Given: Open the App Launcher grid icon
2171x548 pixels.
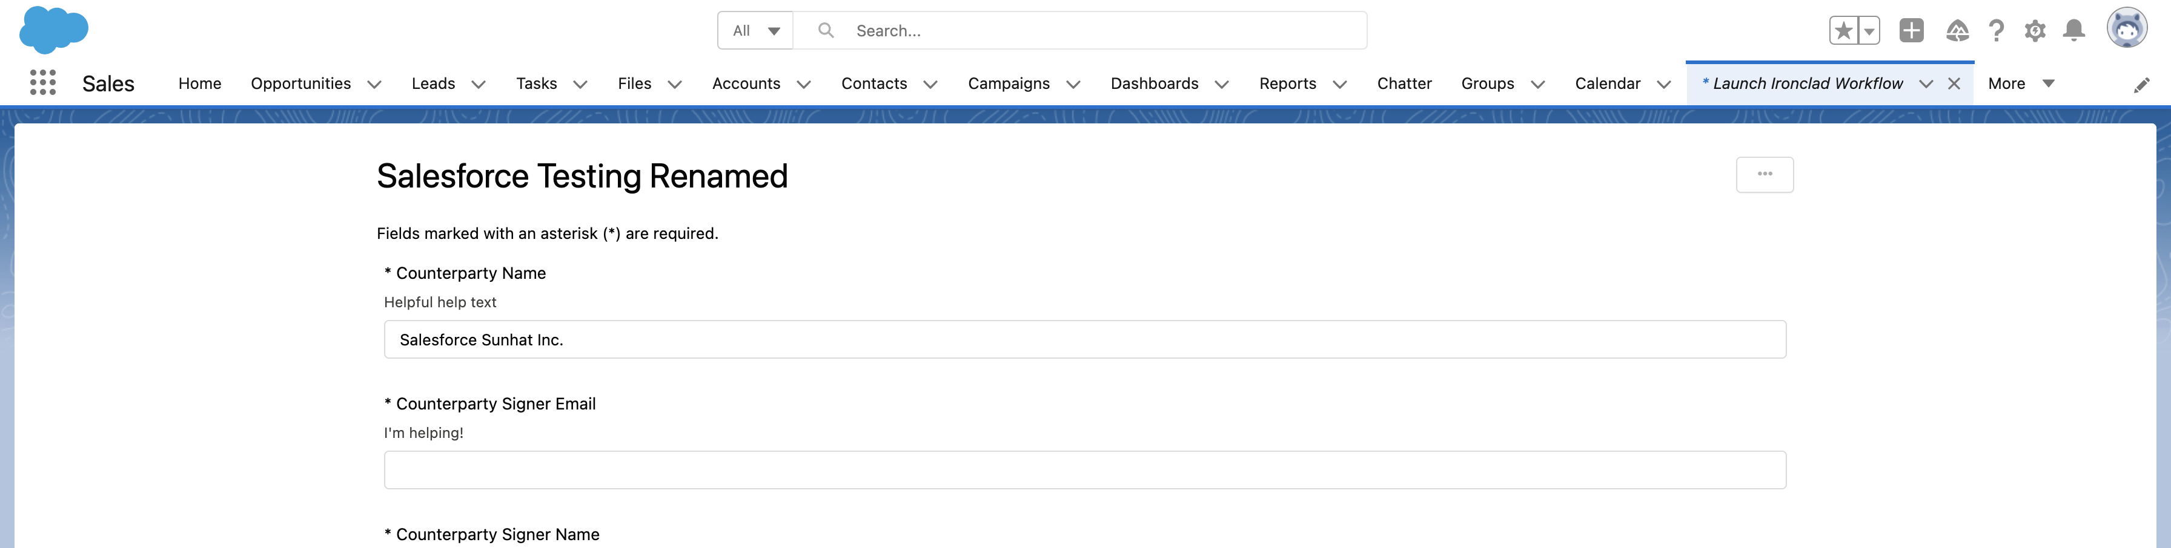Looking at the screenshot, I should 43,82.
